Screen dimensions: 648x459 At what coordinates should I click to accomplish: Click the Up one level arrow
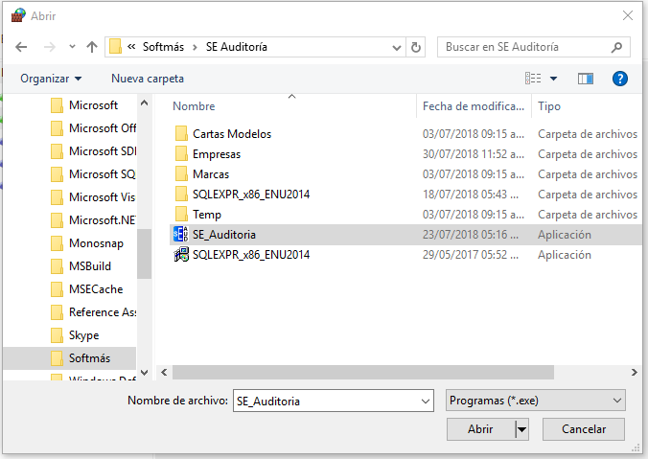(92, 47)
